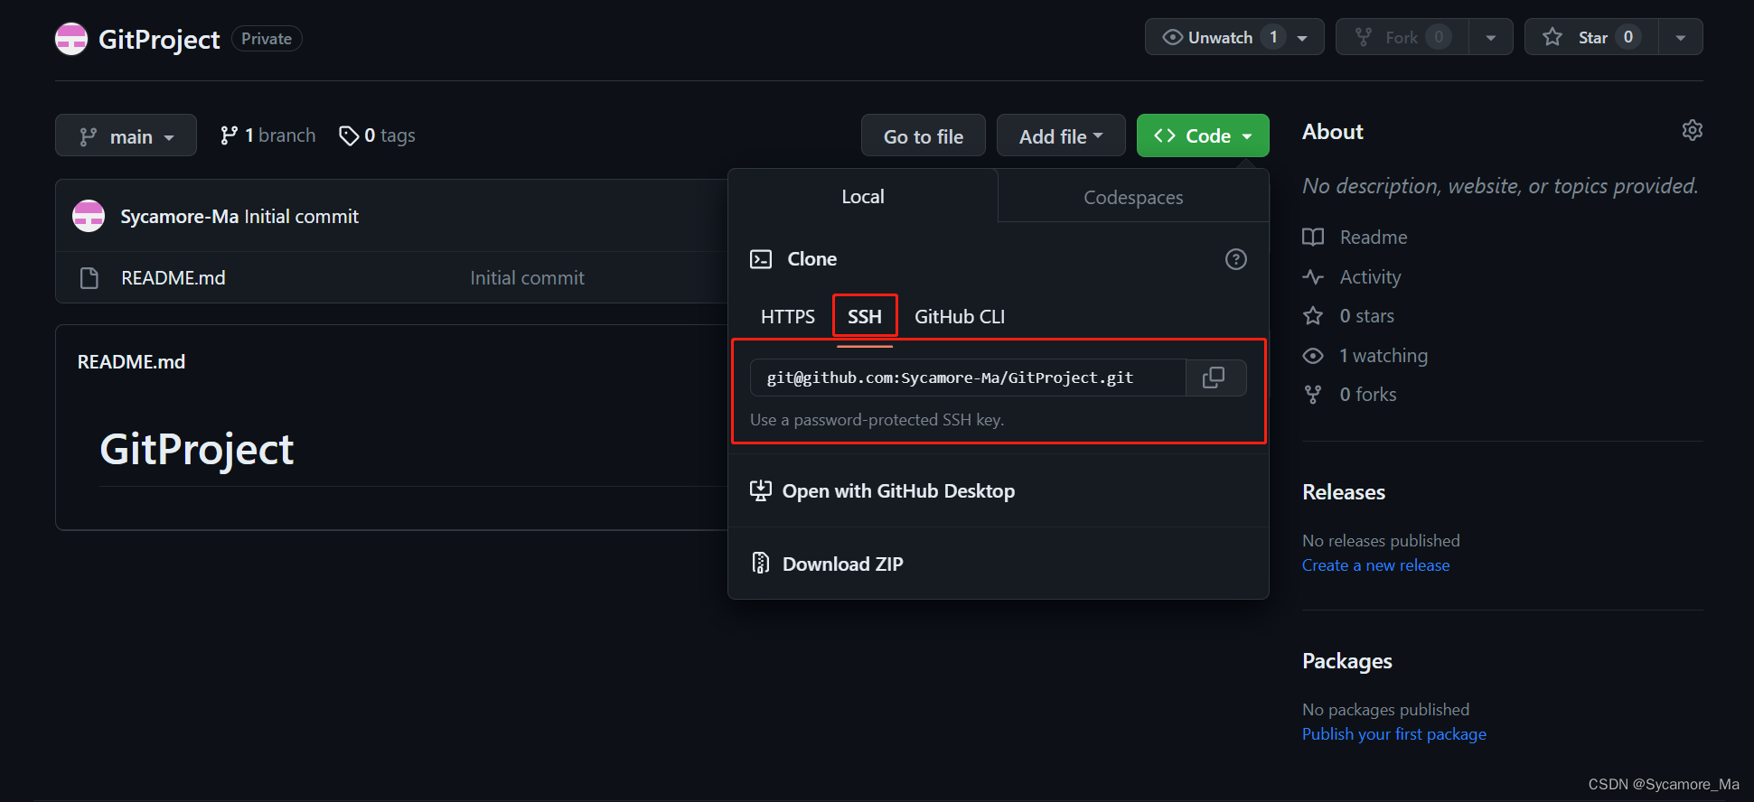The width and height of the screenshot is (1754, 802).
Task: Open the About settings gear icon
Action: 1693,130
